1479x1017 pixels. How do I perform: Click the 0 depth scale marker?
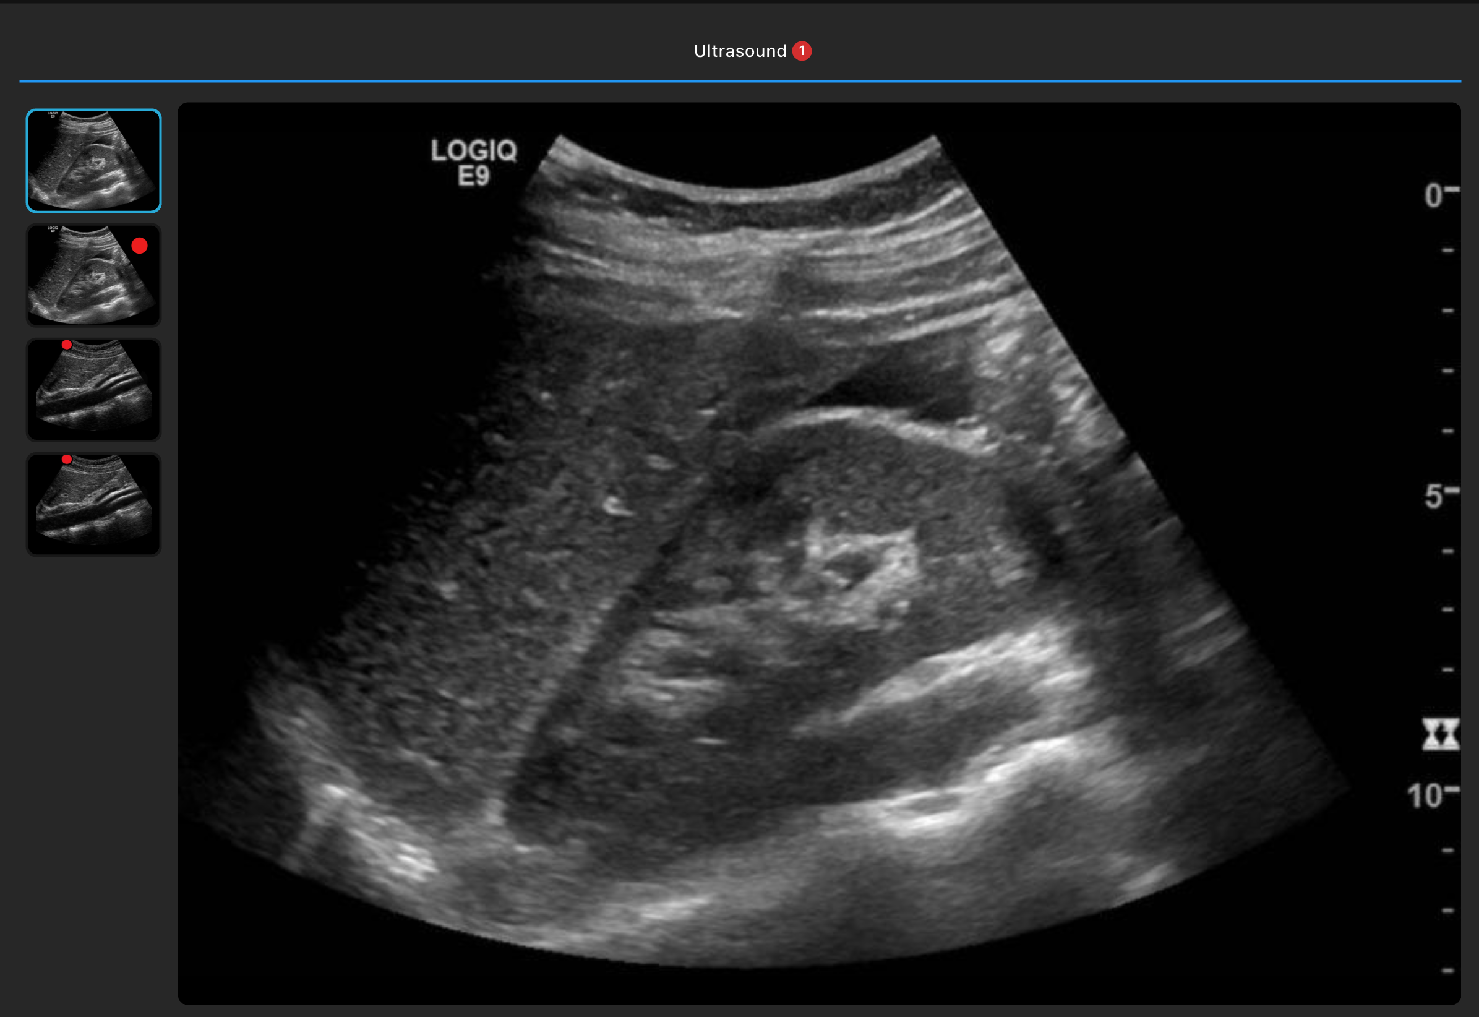(x=1434, y=195)
